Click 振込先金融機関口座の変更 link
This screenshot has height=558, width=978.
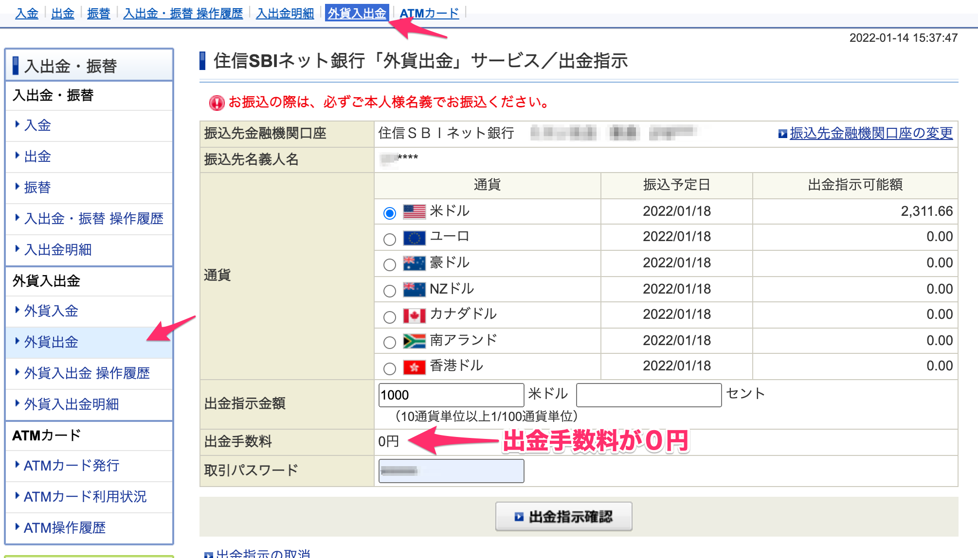tap(871, 133)
